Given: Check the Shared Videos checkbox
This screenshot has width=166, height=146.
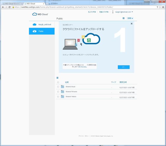Looking at the screenshot, I should pyautogui.click(x=58, y=97).
